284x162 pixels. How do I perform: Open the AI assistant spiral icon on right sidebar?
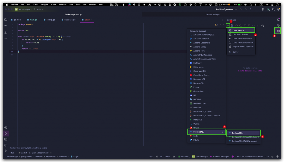278,25
